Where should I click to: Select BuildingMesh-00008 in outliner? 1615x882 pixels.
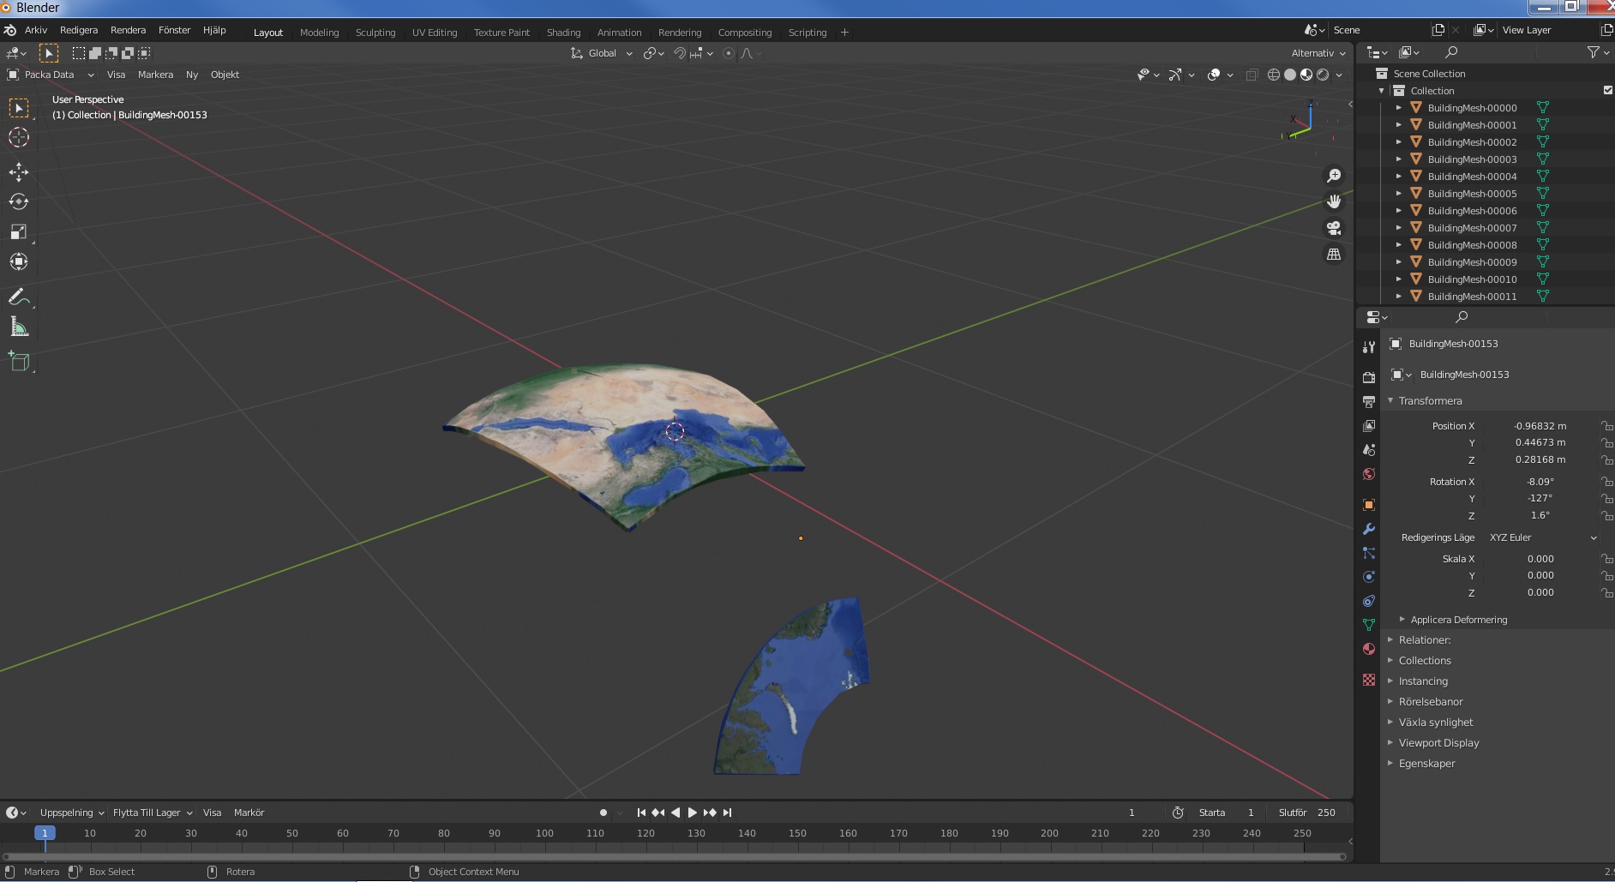point(1472,244)
